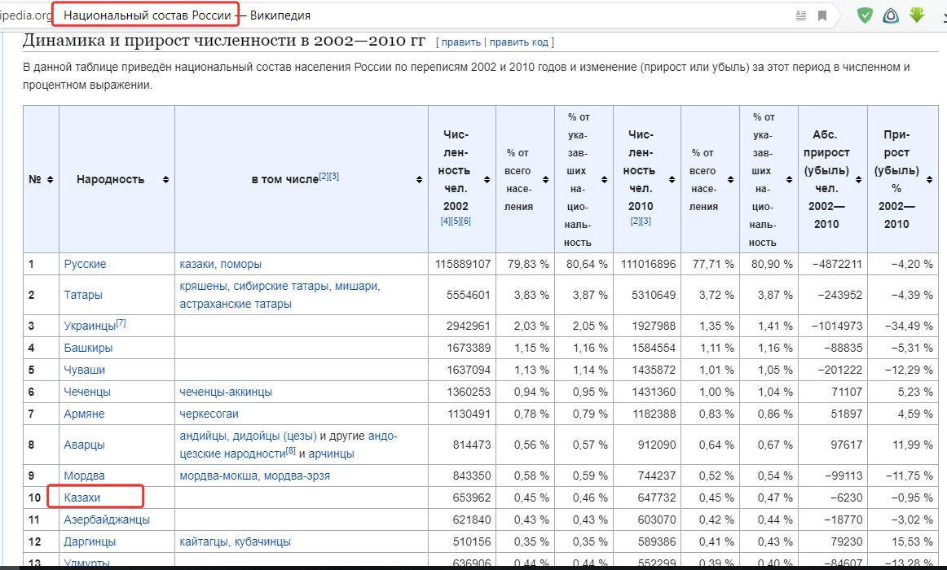The image size is (947, 570).
Task: Open the мишари link
Action: 356,286
